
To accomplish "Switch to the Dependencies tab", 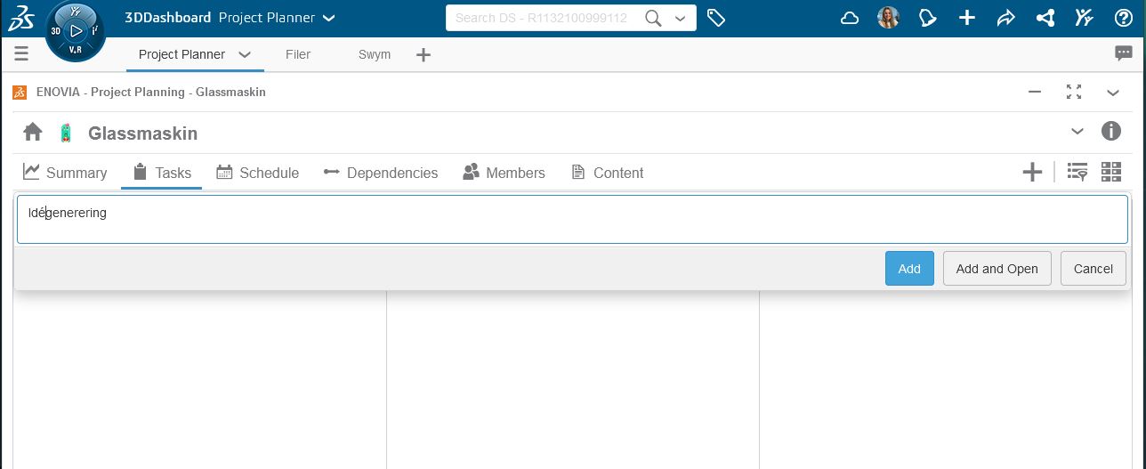I will pyautogui.click(x=381, y=173).
